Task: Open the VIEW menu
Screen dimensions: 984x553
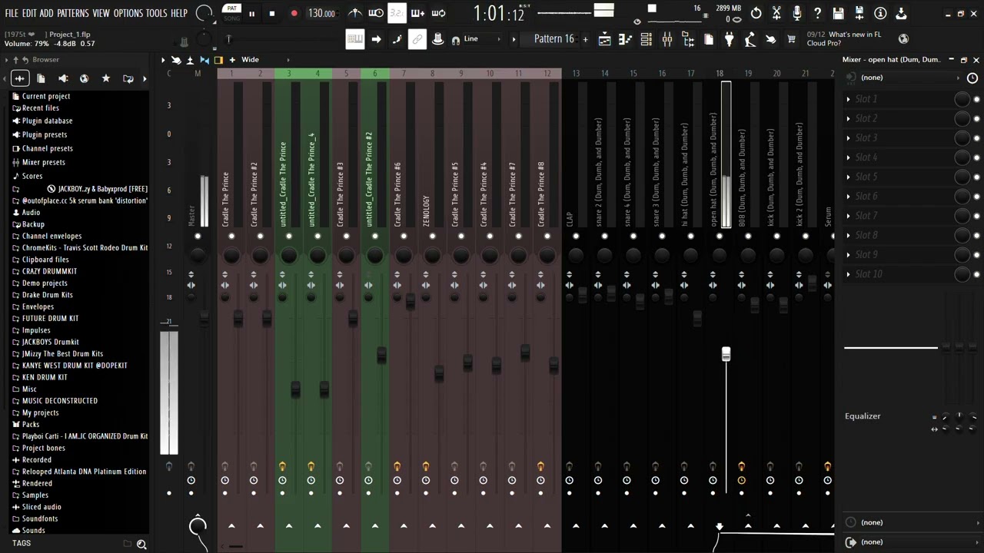Action: point(101,13)
